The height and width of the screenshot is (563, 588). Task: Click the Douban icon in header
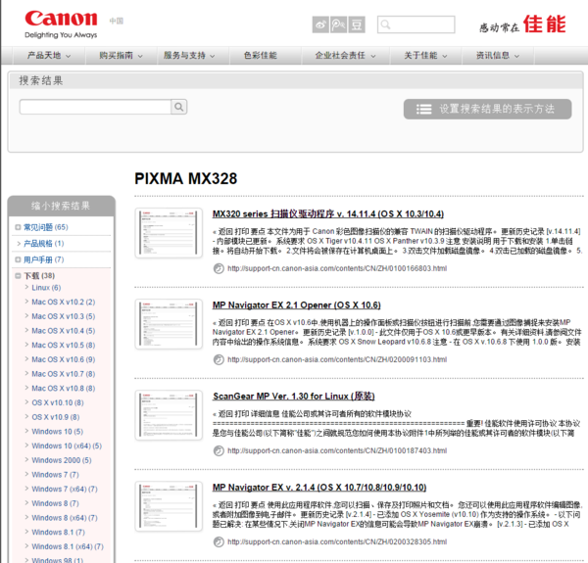pyautogui.click(x=357, y=23)
